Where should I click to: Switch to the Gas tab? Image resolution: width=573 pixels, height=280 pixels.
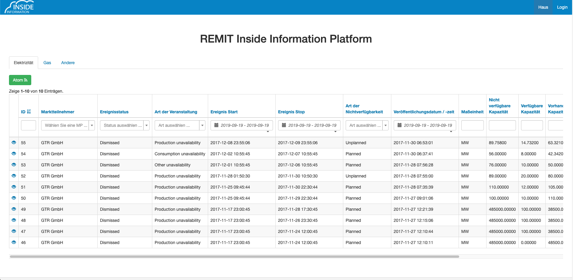pyautogui.click(x=47, y=63)
